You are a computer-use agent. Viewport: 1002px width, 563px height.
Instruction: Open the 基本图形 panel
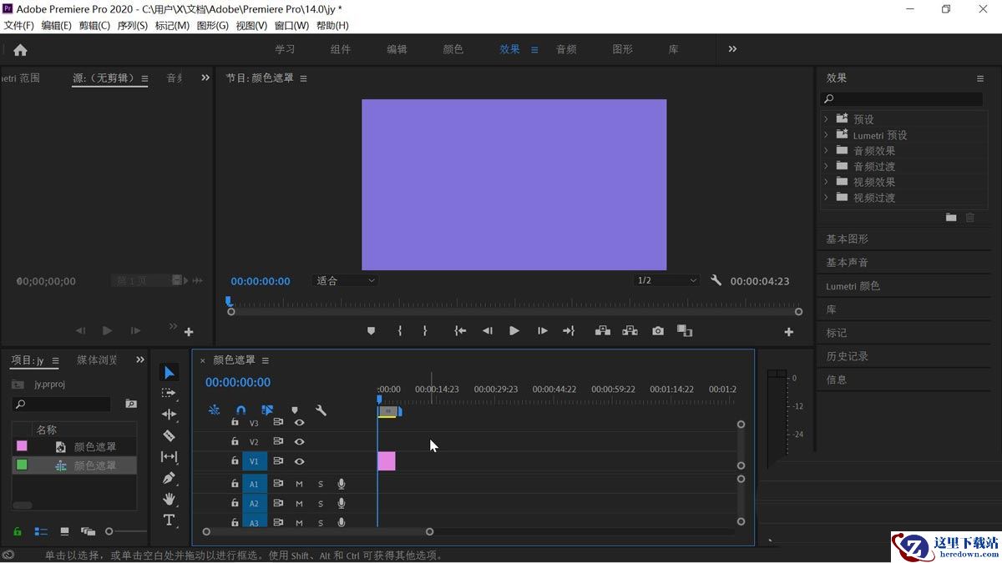point(848,239)
